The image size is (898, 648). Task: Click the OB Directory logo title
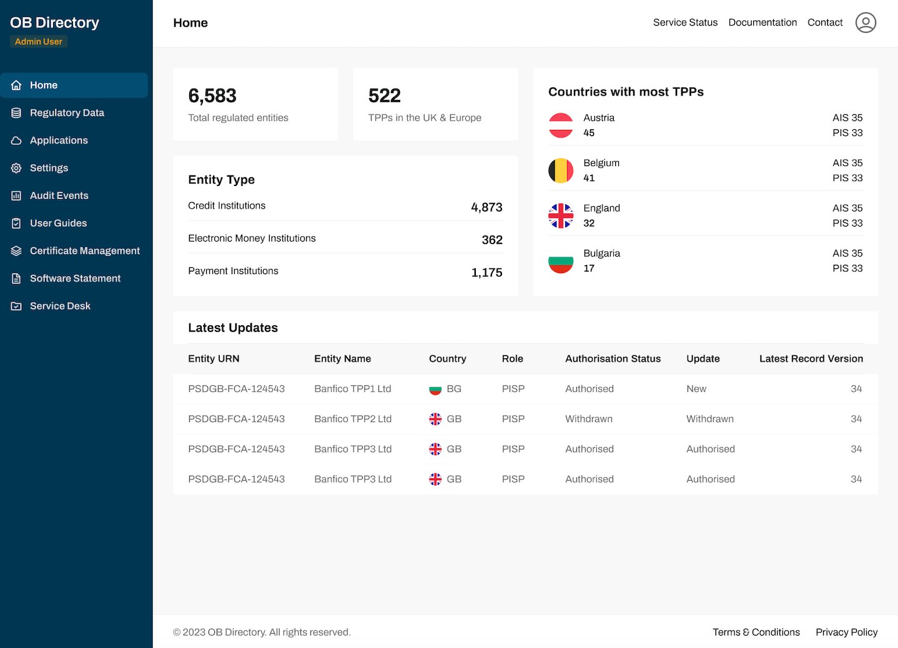pyautogui.click(x=54, y=22)
